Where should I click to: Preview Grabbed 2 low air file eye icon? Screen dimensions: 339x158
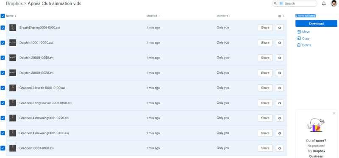click(280, 88)
